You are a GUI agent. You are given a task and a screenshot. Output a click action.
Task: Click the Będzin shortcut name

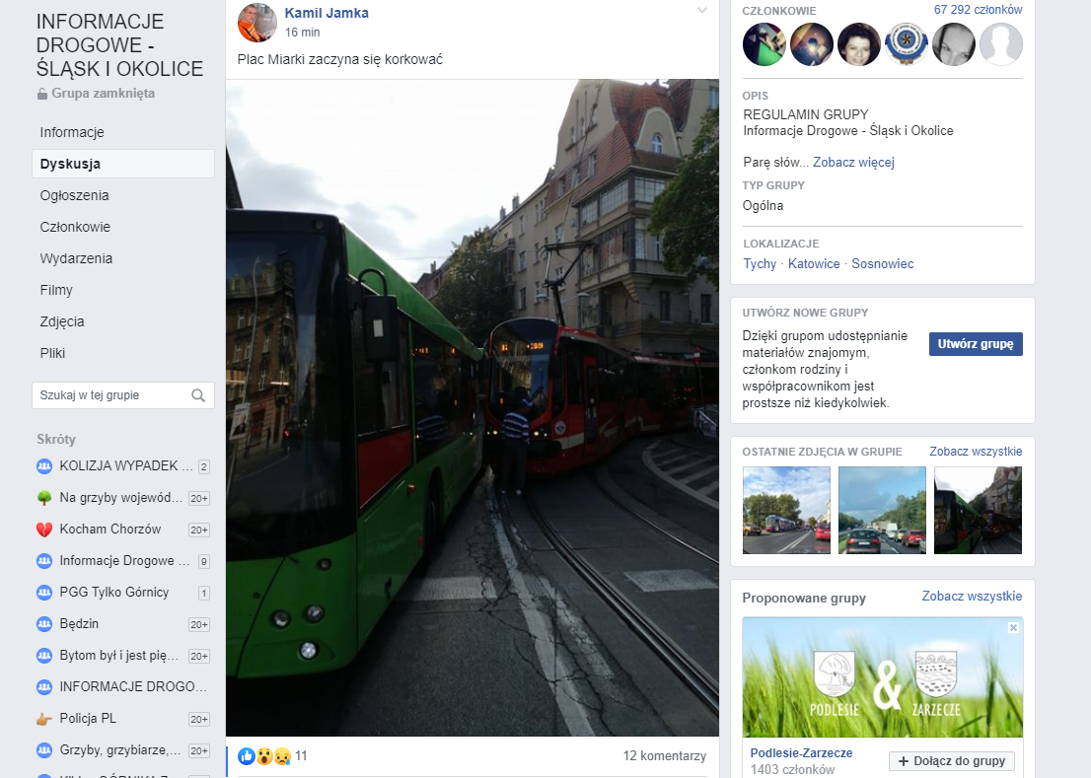pyautogui.click(x=79, y=623)
